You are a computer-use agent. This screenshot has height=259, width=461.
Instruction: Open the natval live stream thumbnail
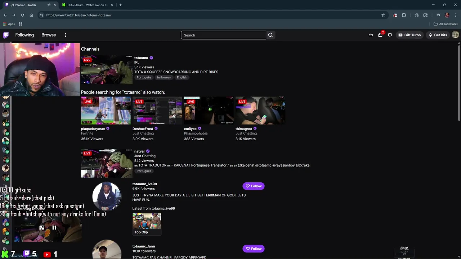coord(107,163)
